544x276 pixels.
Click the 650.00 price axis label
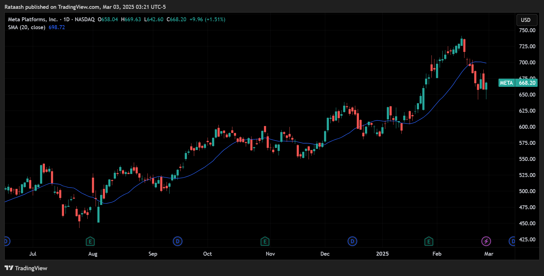[527, 95]
